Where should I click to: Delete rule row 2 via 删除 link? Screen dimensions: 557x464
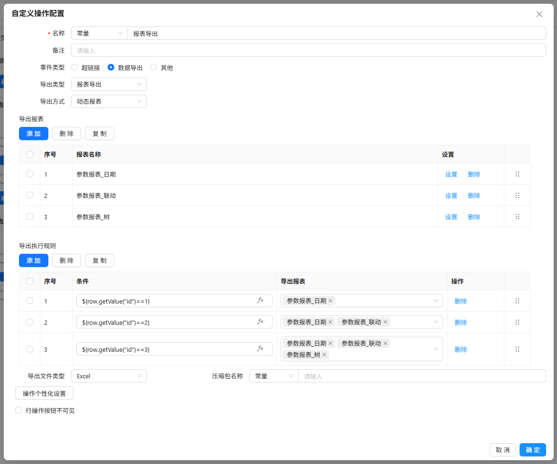pos(461,322)
